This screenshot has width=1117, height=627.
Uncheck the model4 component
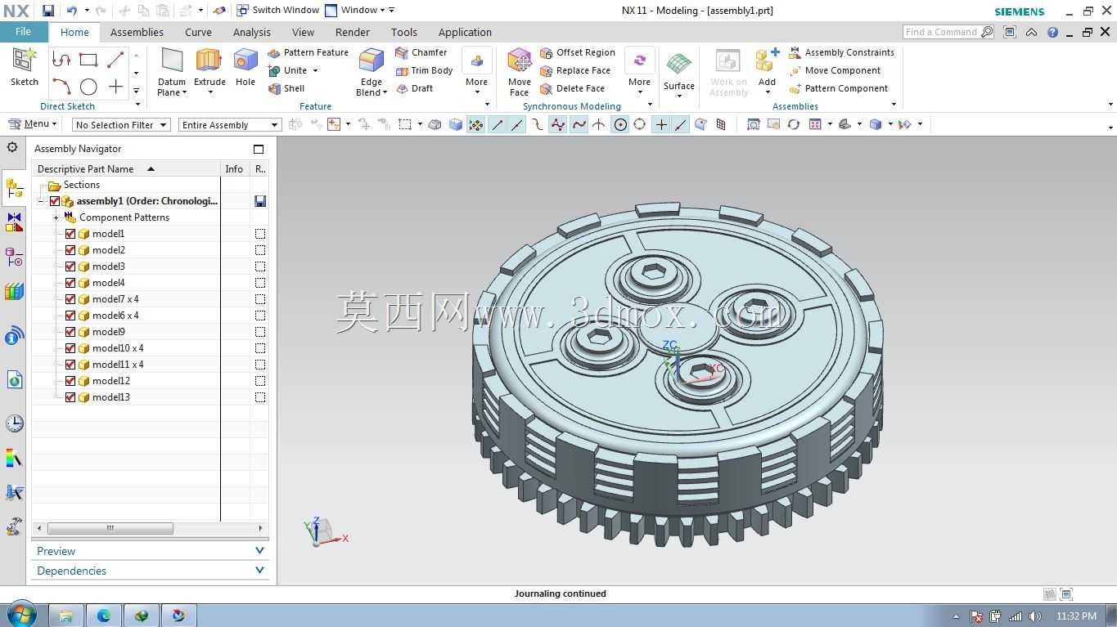pyautogui.click(x=70, y=283)
